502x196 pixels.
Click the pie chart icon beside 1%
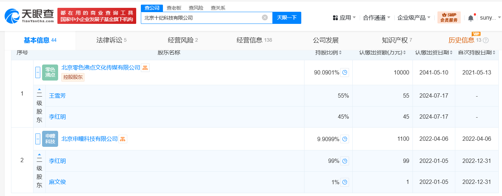click(x=344, y=182)
